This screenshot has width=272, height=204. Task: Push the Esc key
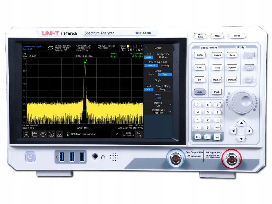coord(198,137)
